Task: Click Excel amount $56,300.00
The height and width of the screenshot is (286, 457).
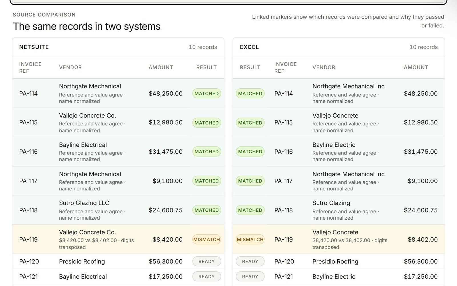Action: pos(421,261)
